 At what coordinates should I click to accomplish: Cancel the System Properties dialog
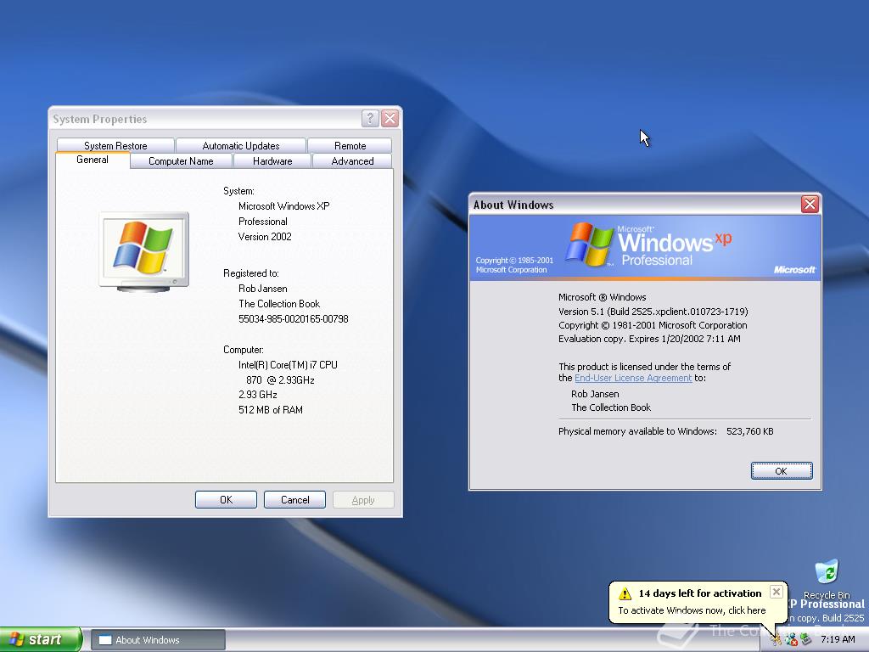click(x=294, y=499)
